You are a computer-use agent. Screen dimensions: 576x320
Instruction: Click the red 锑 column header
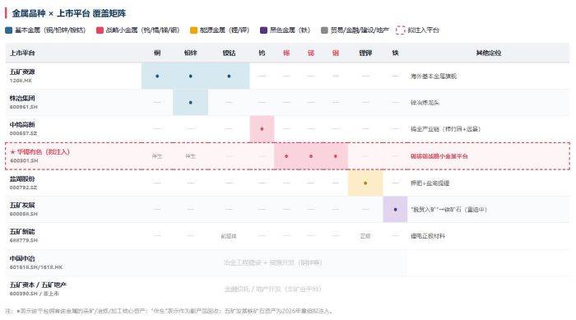pos(311,53)
